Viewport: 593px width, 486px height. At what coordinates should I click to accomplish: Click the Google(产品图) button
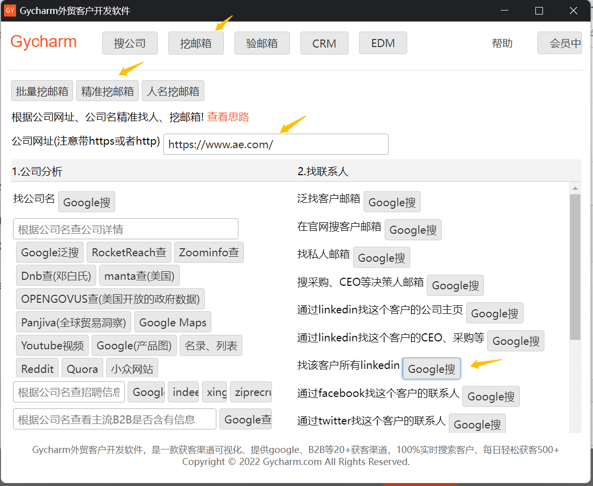[134, 345]
